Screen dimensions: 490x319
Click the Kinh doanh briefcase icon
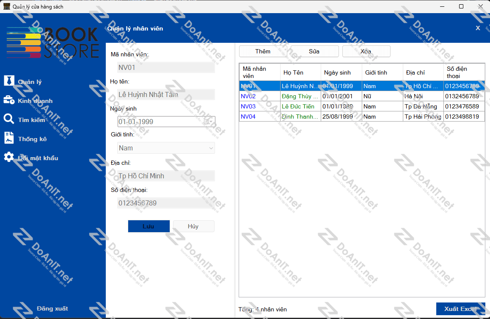tap(9, 100)
